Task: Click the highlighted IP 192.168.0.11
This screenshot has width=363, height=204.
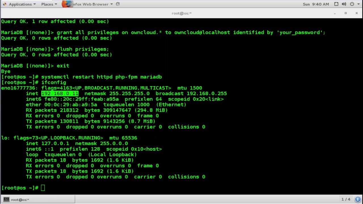Action: click(60, 93)
